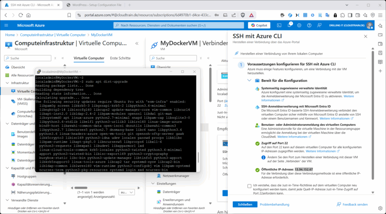
Task: Collapse Bereit für die Konfiguration section
Action: (249, 80)
